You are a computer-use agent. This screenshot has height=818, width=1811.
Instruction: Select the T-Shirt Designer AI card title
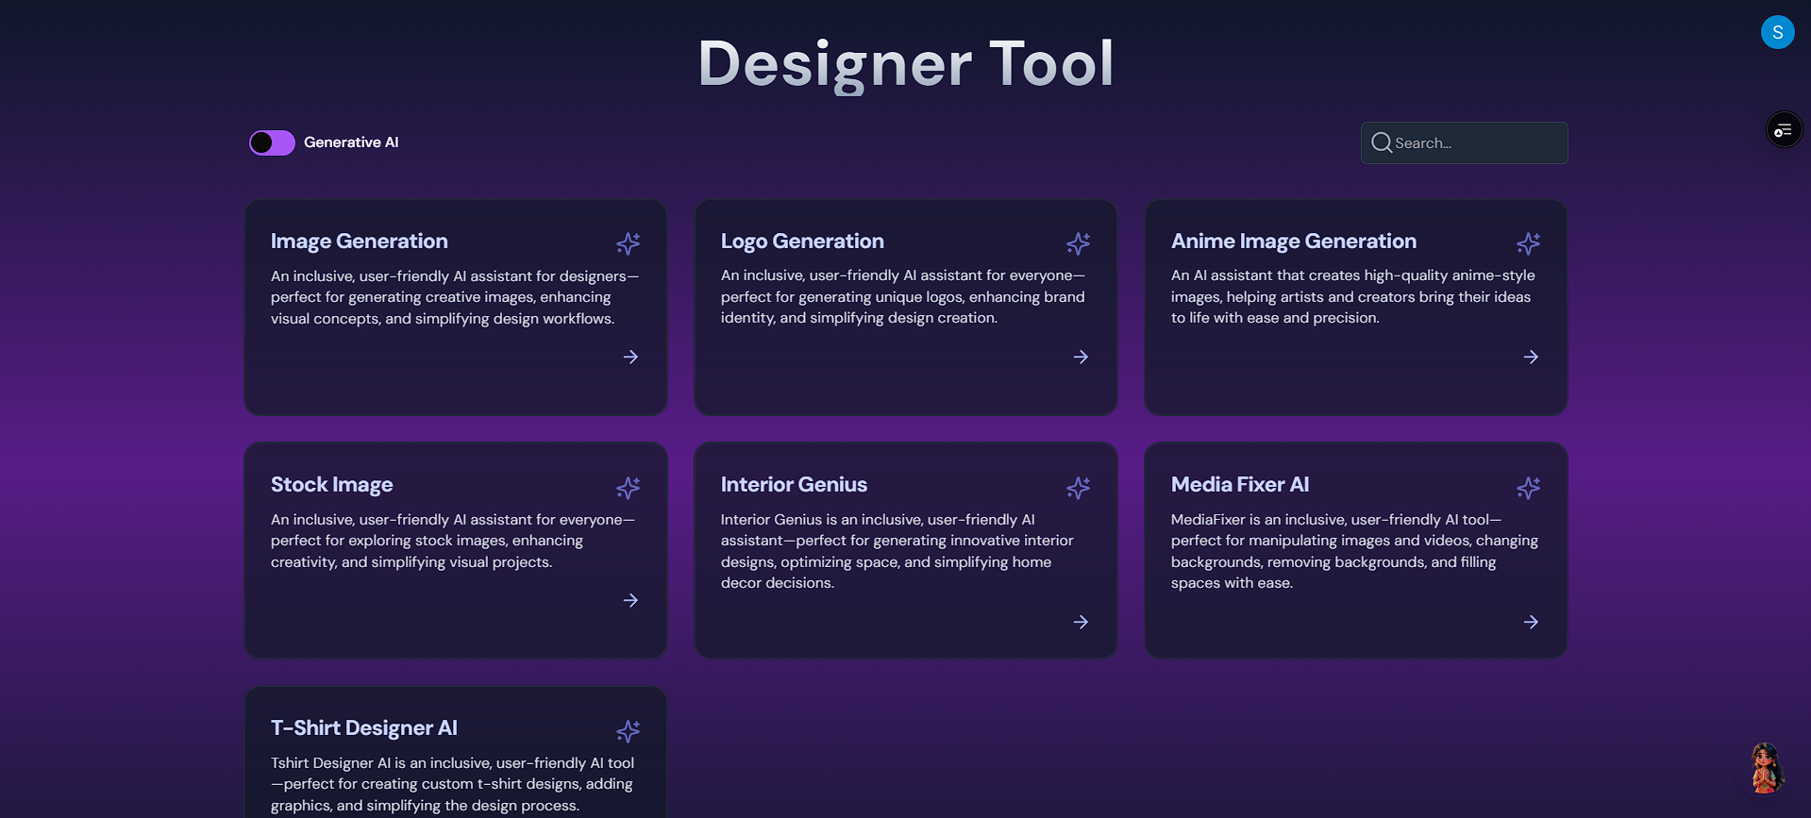tap(364, 728)
